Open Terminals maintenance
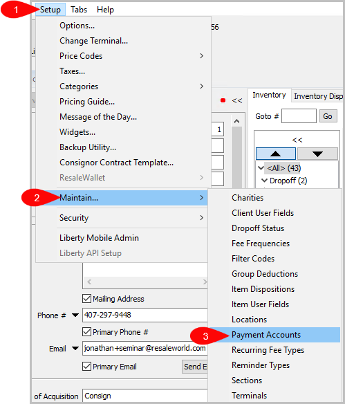The image size is (345, 404). [x=274, y=396]
